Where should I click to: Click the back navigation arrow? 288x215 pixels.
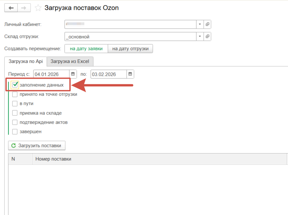click(x=11, y=8)
